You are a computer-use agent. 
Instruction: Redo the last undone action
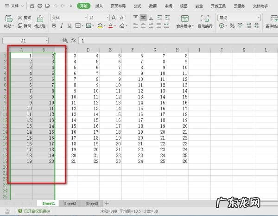tap(63, 6)
